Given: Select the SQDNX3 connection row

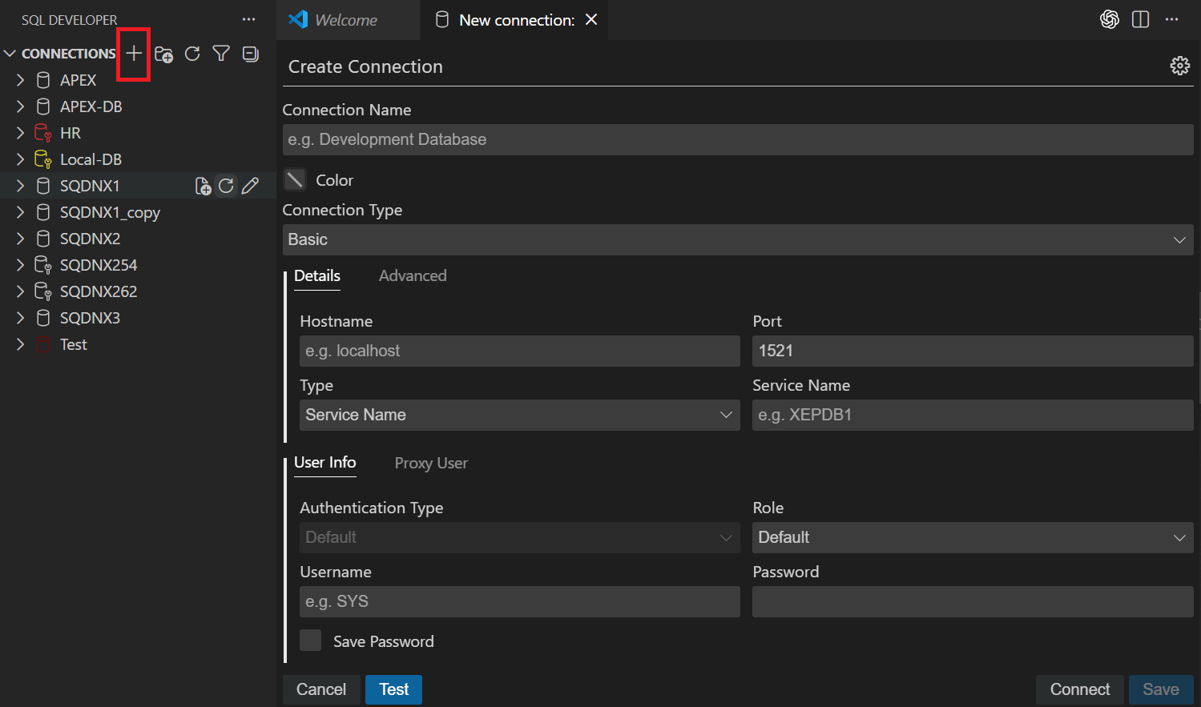Looking at the screenshot, I should click(138, 318).
